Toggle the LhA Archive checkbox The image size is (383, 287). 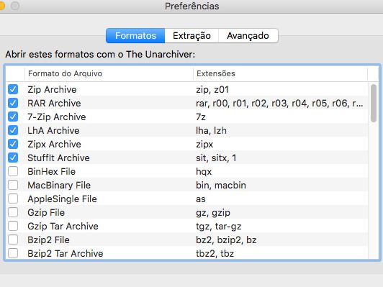point(13,130)
